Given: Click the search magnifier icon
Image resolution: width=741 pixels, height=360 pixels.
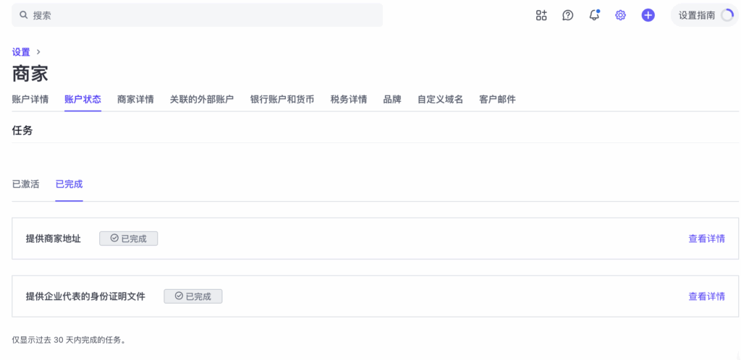Looking at the screenshot, I should coord(24,15).
